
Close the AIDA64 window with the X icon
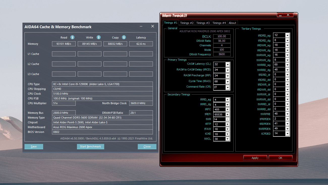153,26
